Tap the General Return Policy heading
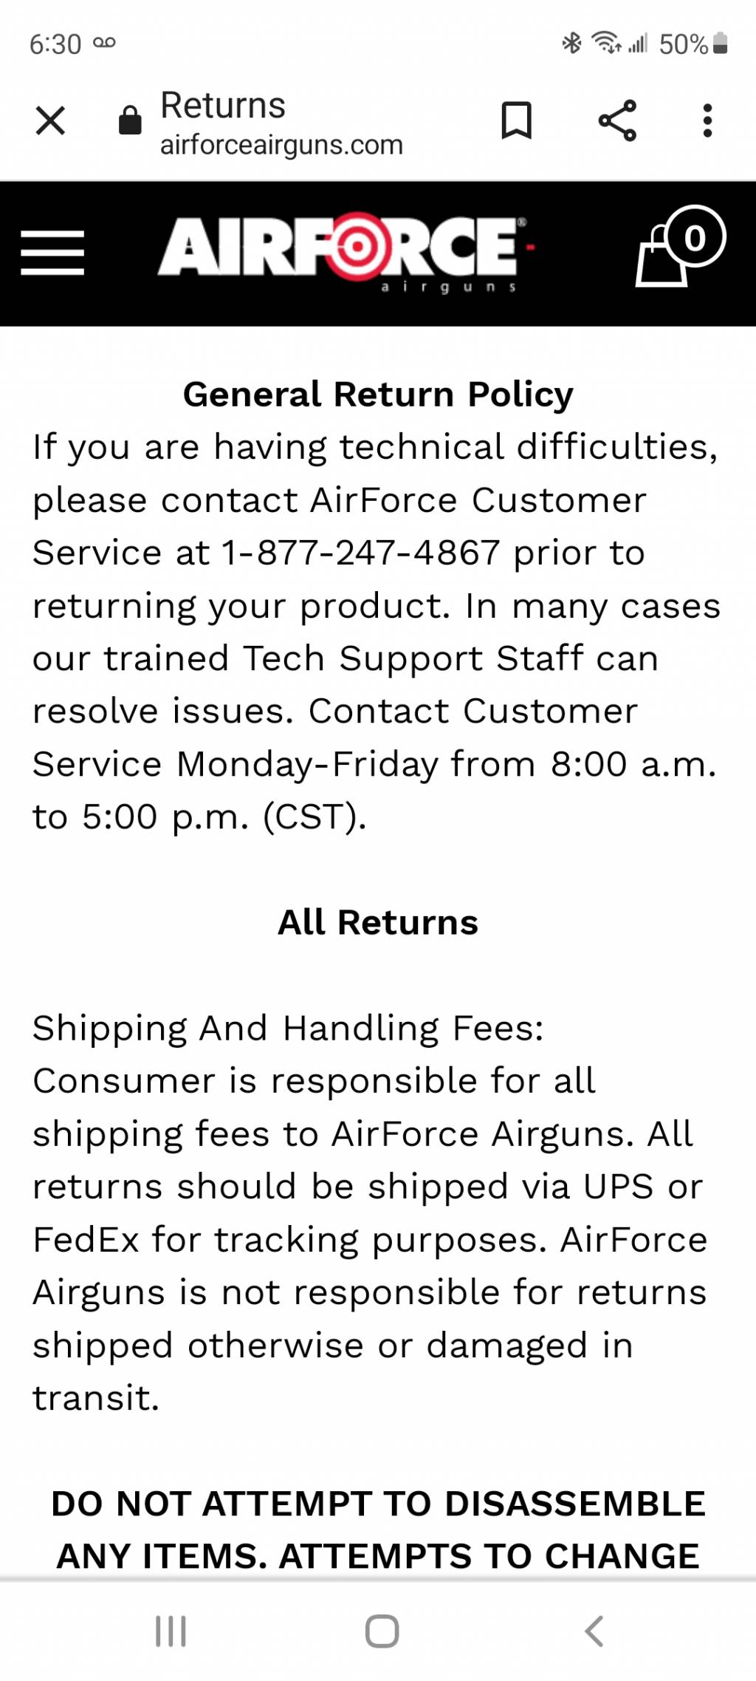Screen dimensions: 756x1681 tap(378, 394)
